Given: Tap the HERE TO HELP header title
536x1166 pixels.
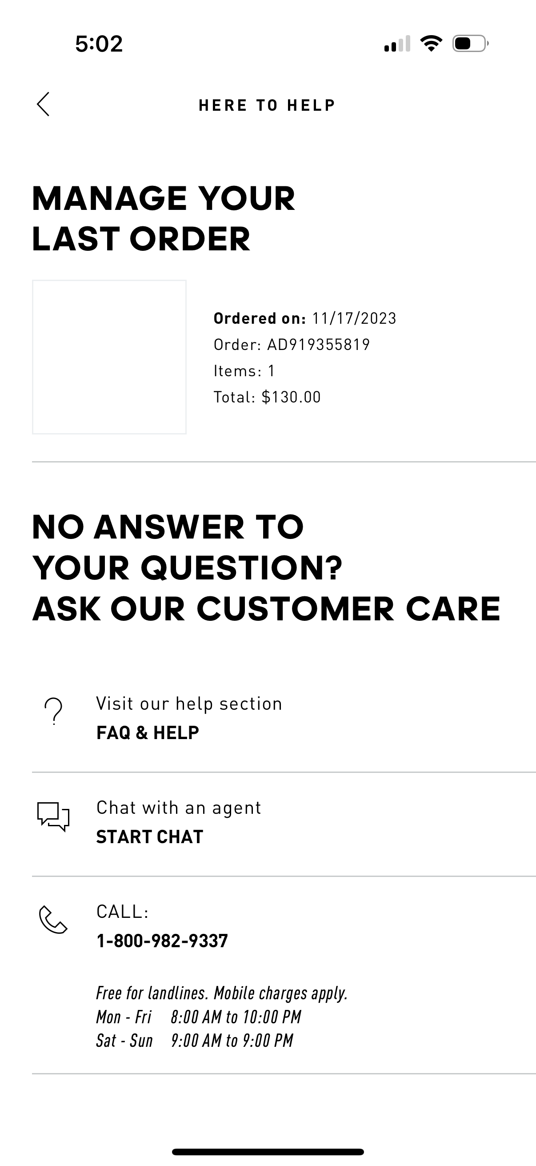Looking at the screenshot, I should point(267,105).
